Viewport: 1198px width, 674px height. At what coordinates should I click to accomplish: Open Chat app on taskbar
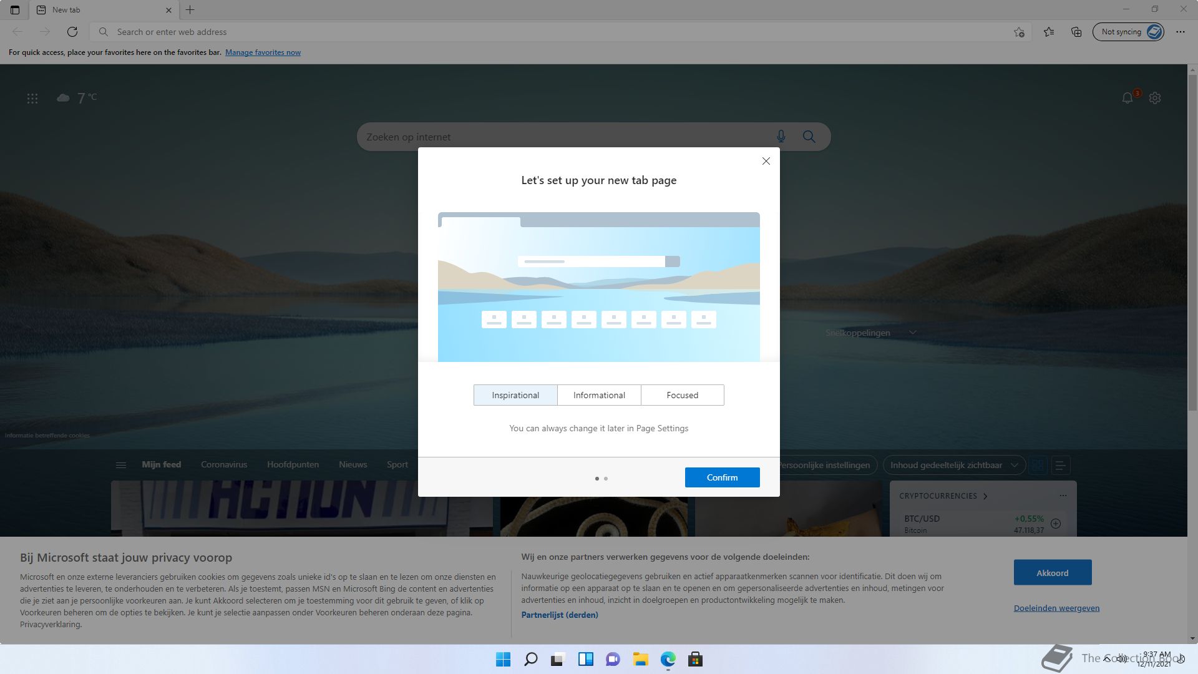613,659
